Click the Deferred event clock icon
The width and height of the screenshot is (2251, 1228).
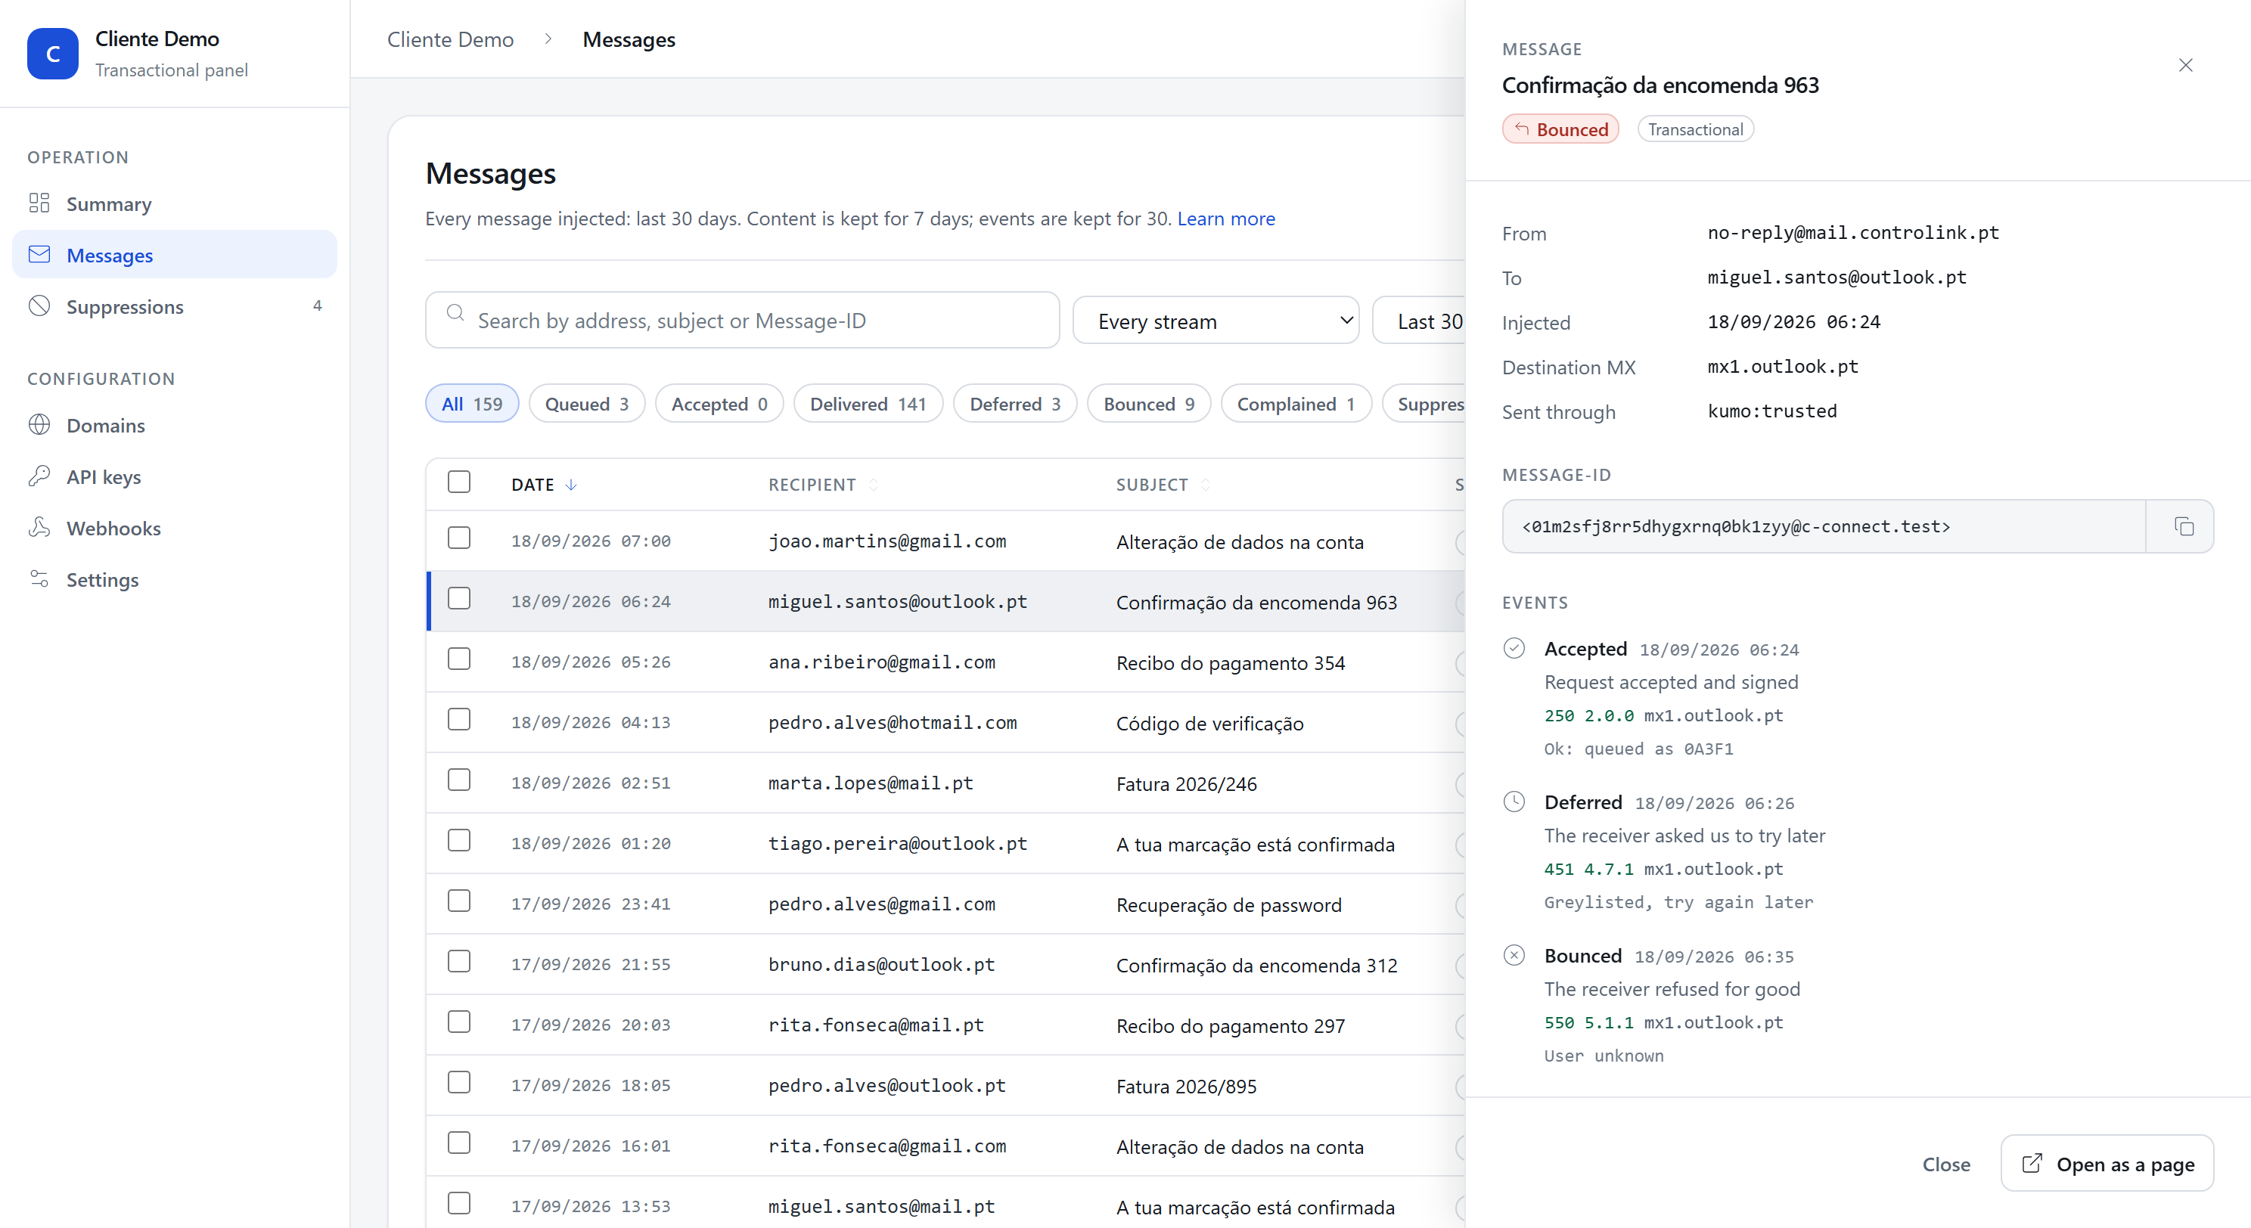click(x=1514, y=802)
